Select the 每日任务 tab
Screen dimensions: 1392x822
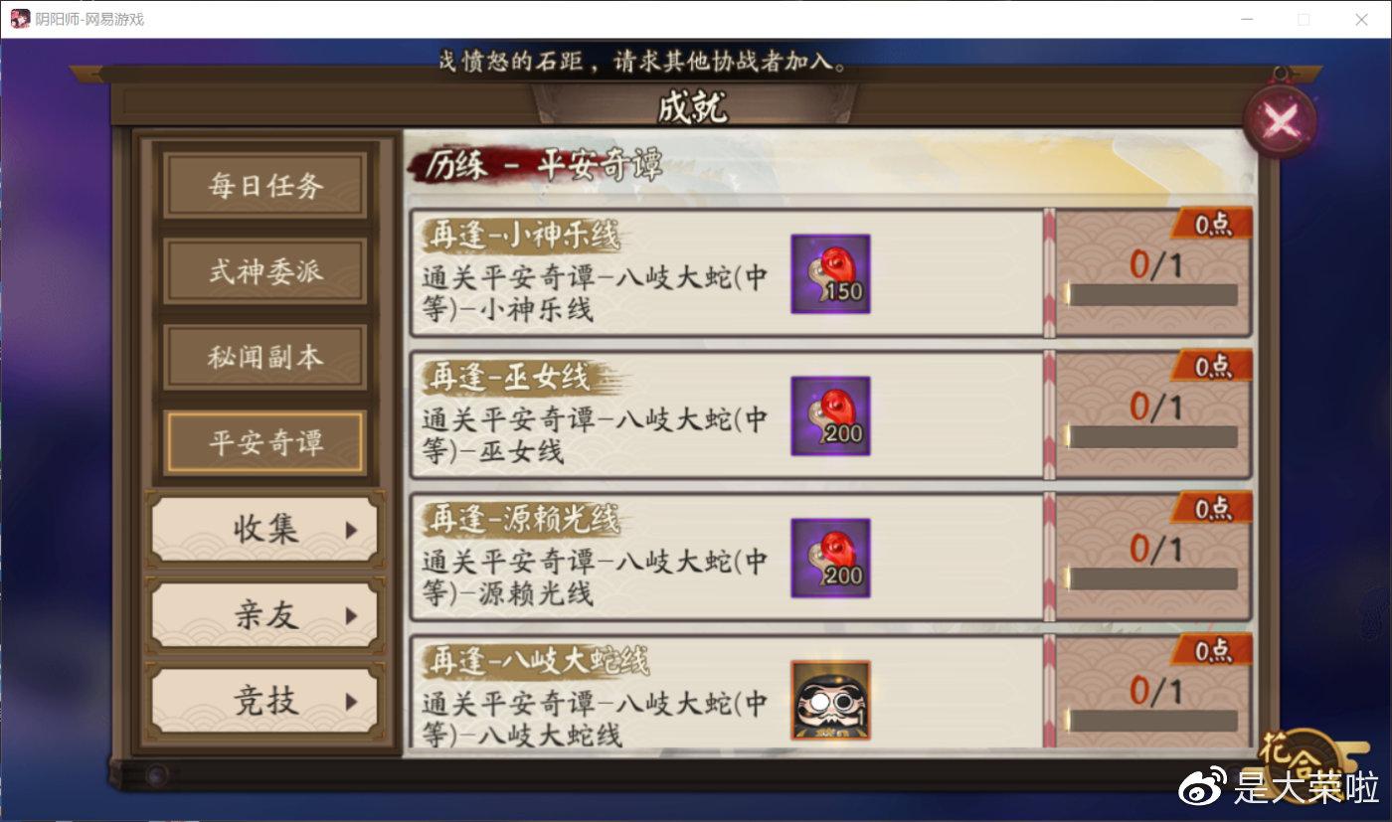click(265, 185)
